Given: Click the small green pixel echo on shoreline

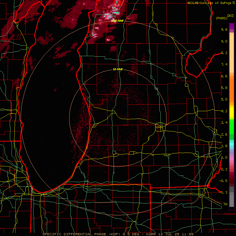Looking at the screenshot, I should [x=93, y=35].
